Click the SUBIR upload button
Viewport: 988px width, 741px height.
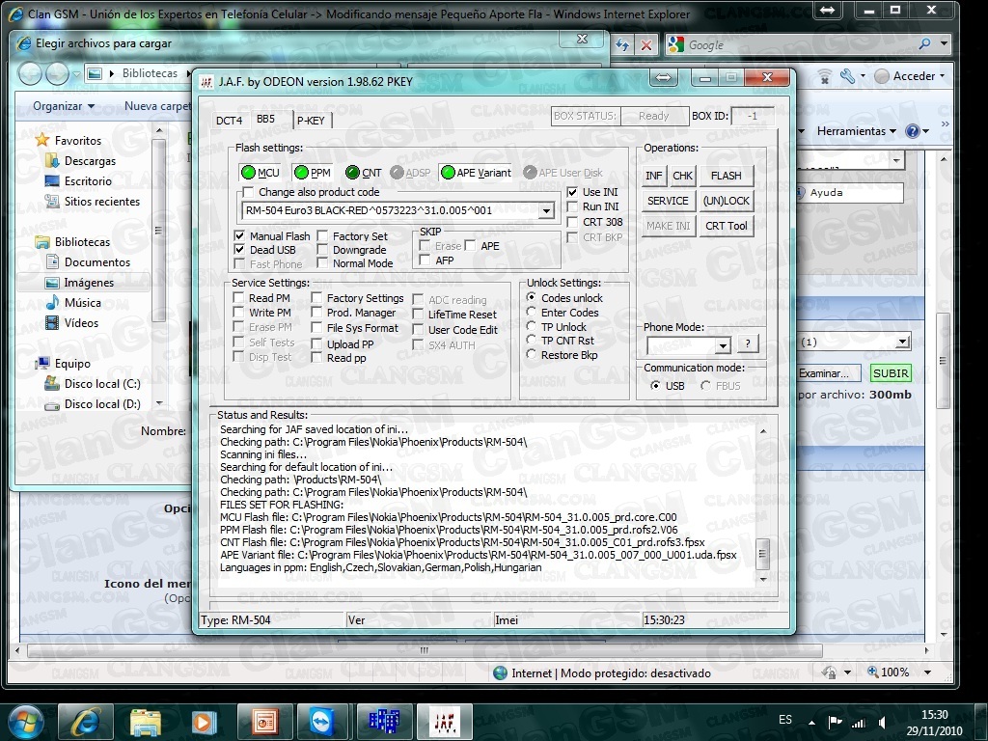tap(891, 373)
